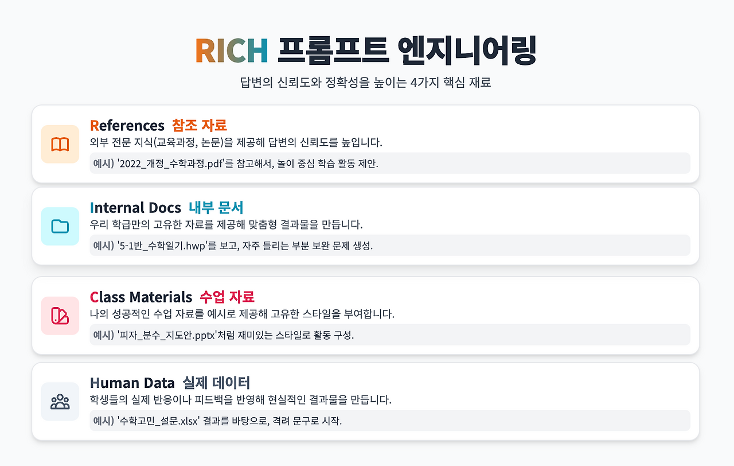
Task: Click the '피자_분수_지도안.pptx' example box
Action: coord(390,335)
